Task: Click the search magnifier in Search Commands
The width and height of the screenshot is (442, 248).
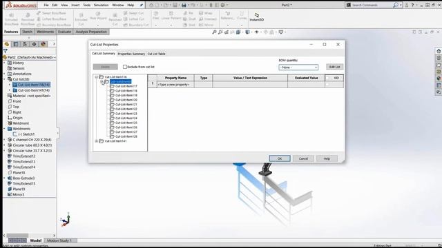Action: point(396,5)
